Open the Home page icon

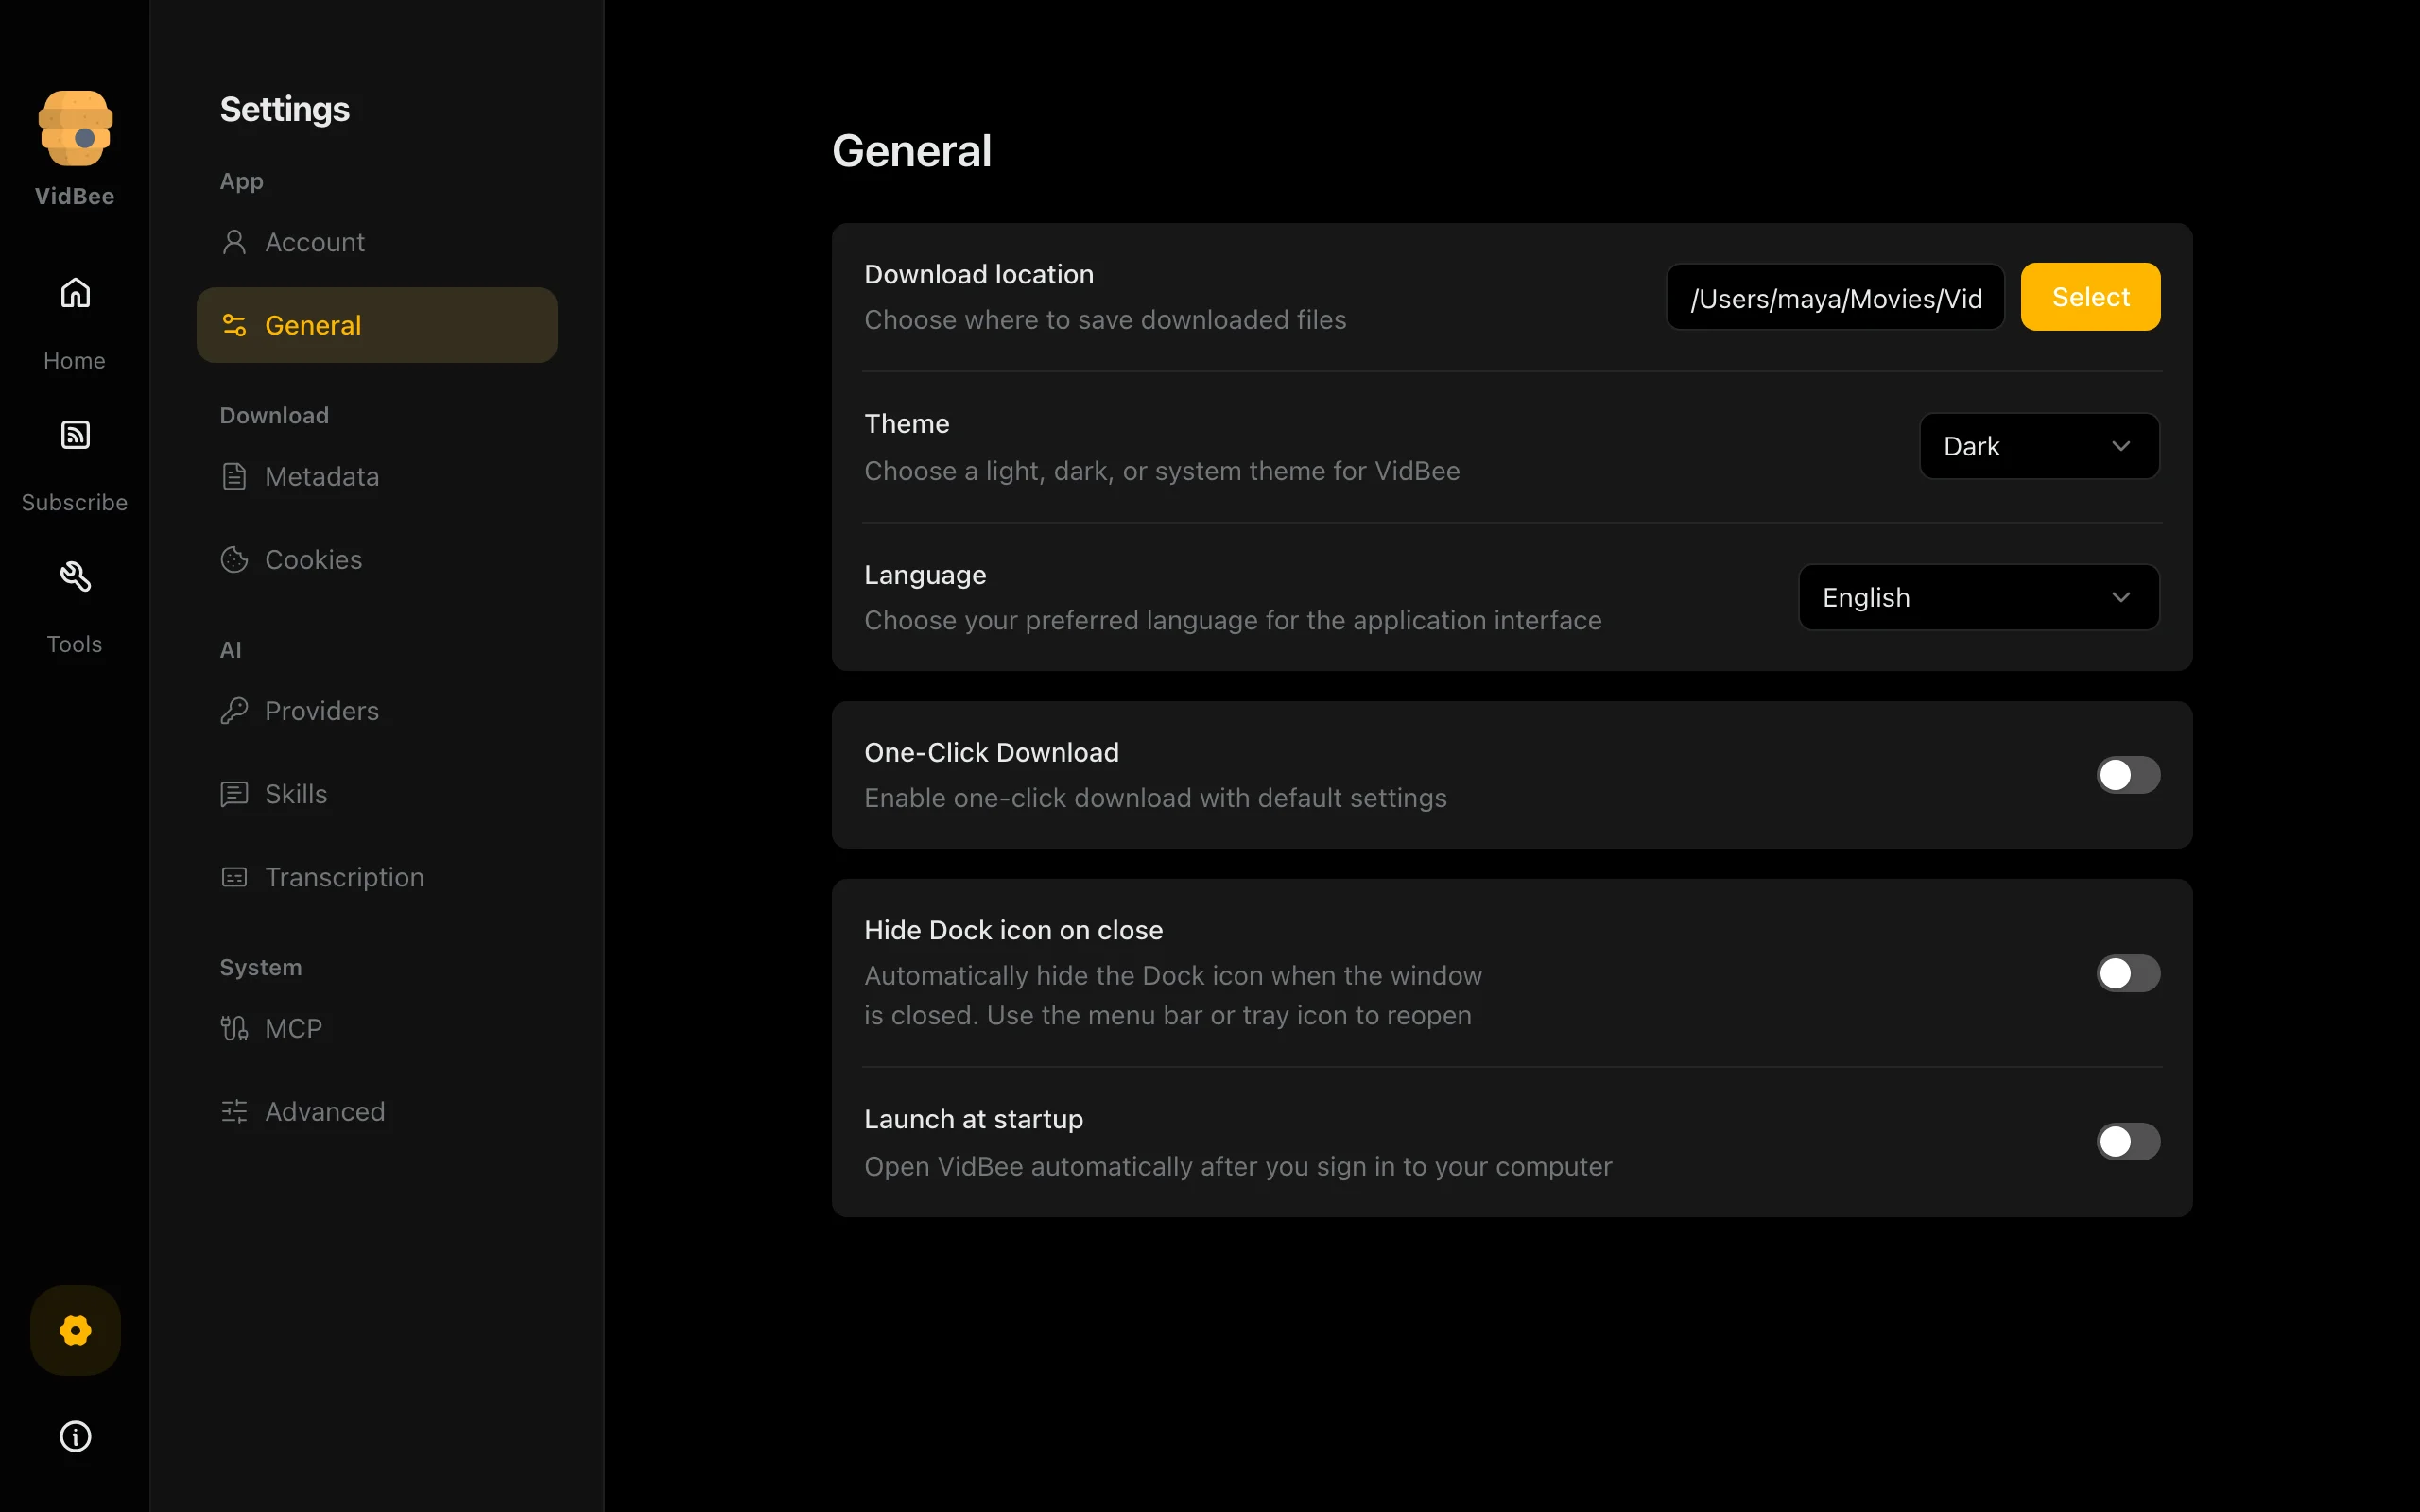[75, 293]
